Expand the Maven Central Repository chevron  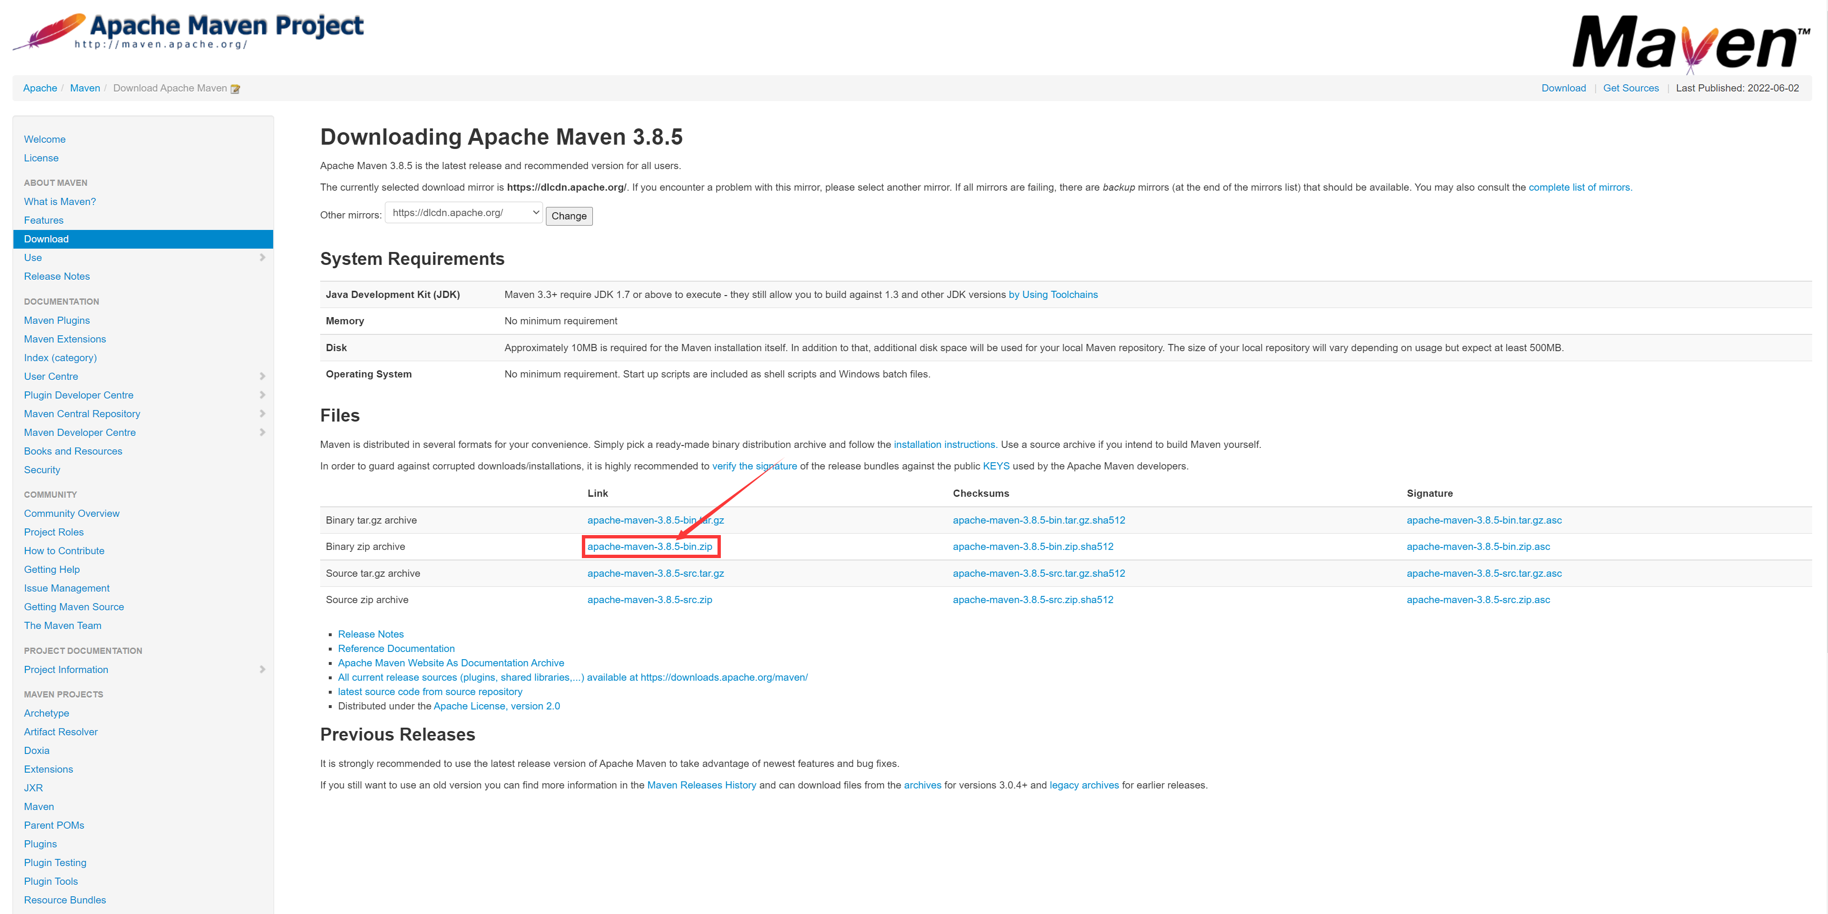click(x=263, y=413)
